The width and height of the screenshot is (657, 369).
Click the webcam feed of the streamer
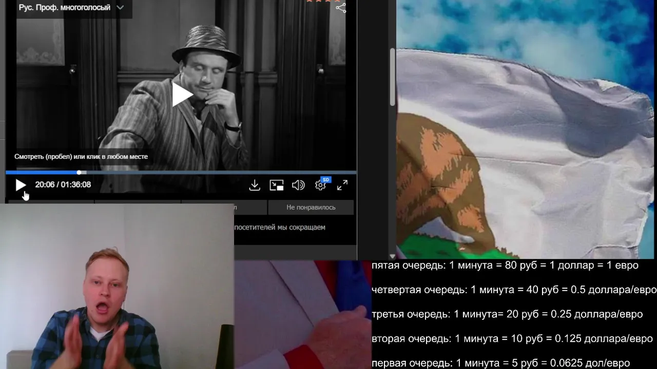click(117, 286)
